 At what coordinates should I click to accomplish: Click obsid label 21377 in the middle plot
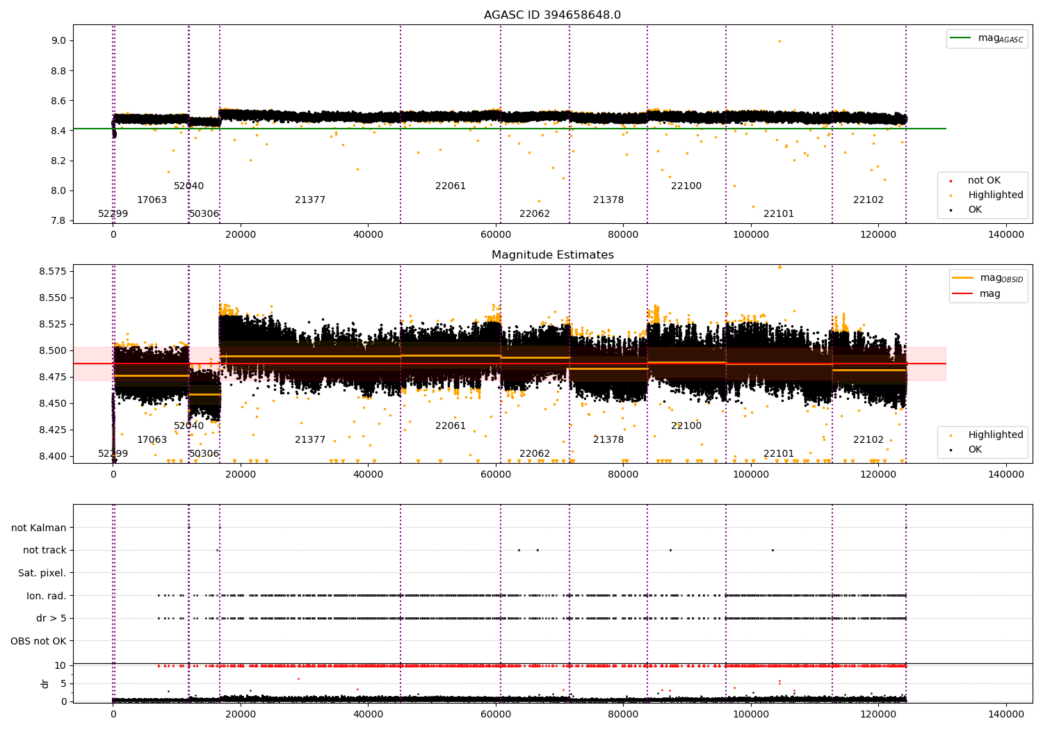tap(310, 439)
